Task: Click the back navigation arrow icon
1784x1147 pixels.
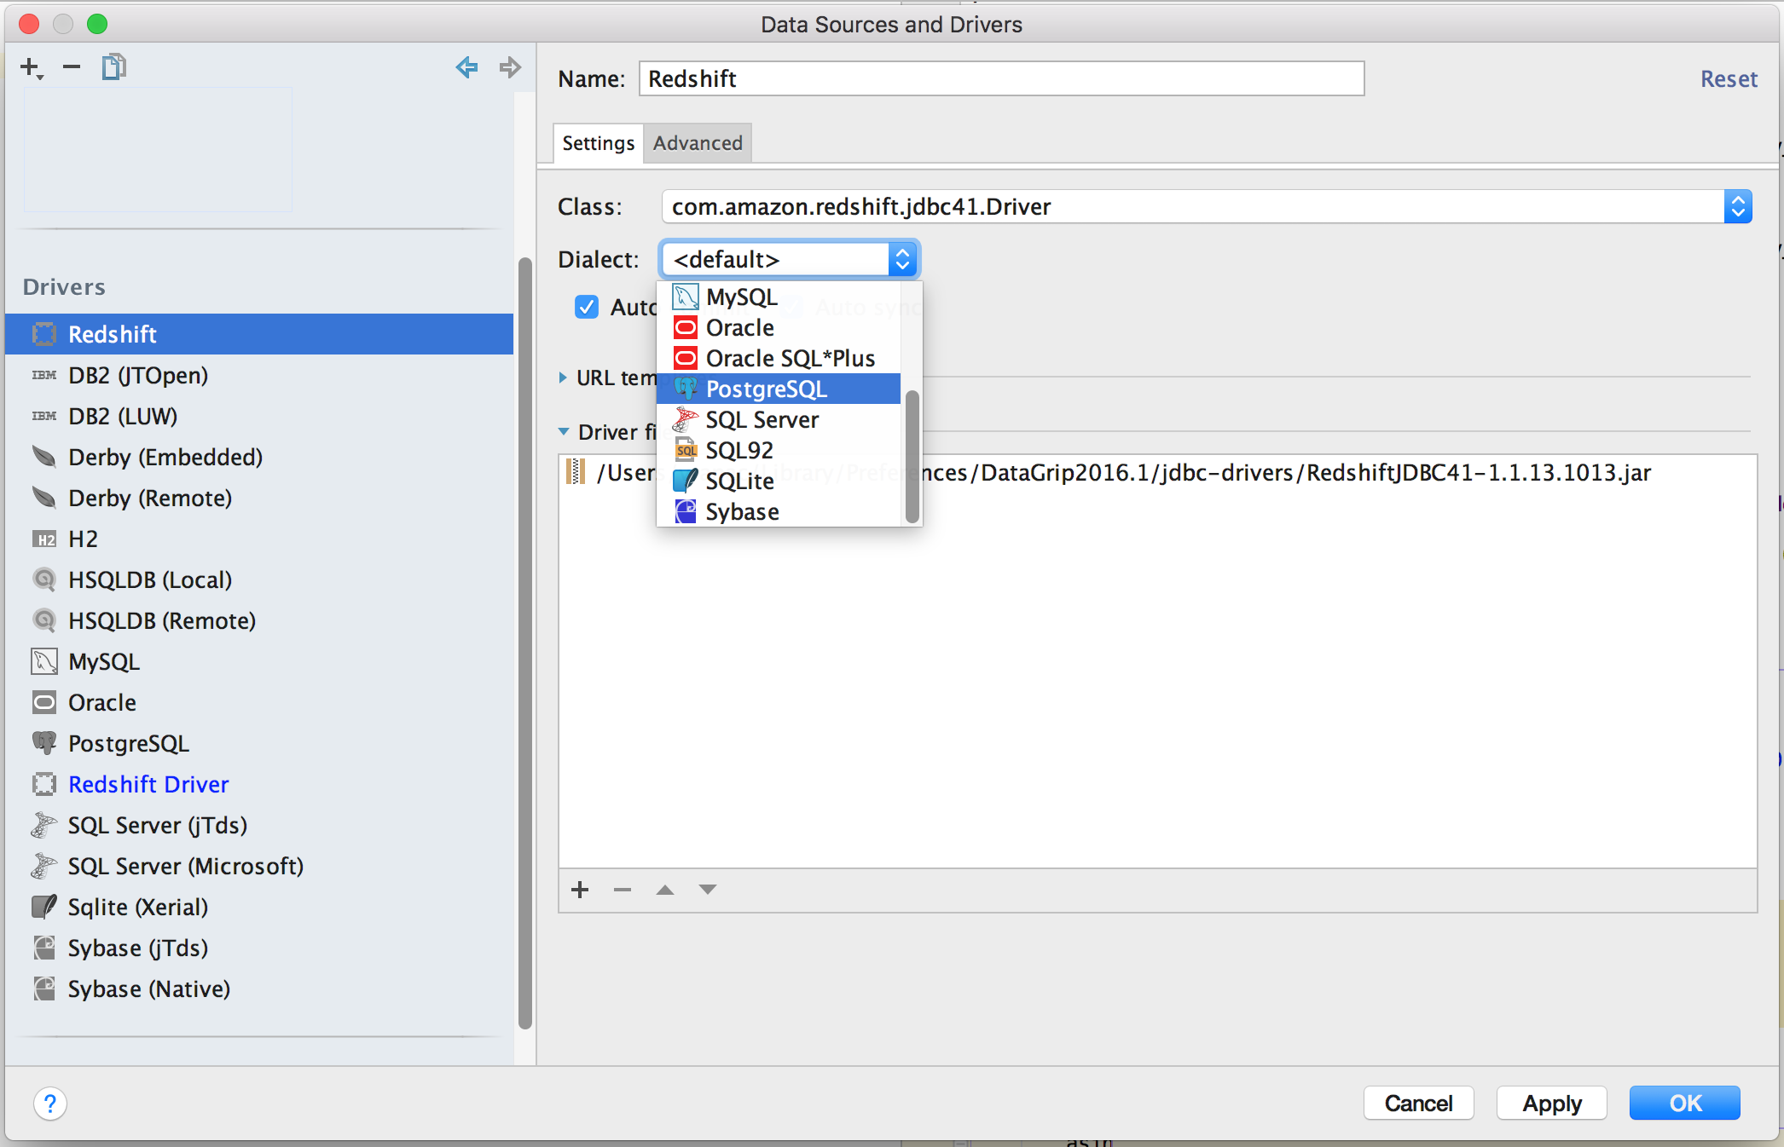Action: click(466, 66)
